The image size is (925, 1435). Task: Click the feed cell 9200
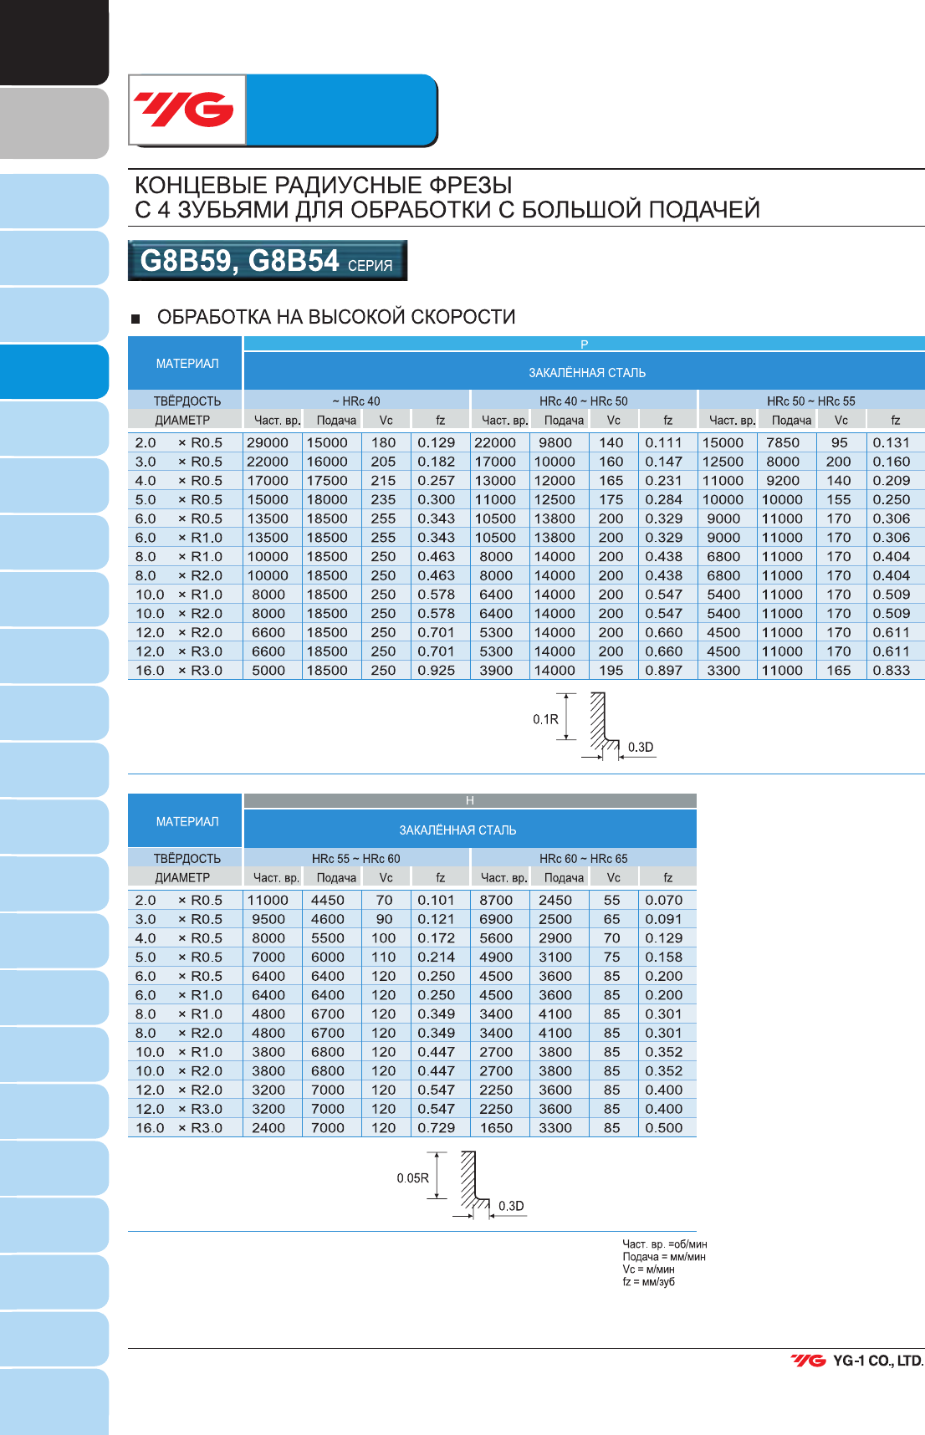[783, 481]
